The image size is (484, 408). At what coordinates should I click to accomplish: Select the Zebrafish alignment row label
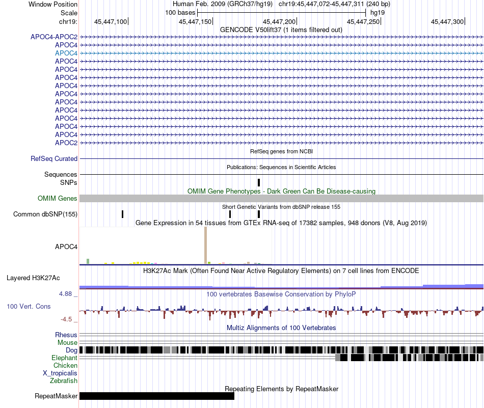pyautogui.click(x=64, y=380)
